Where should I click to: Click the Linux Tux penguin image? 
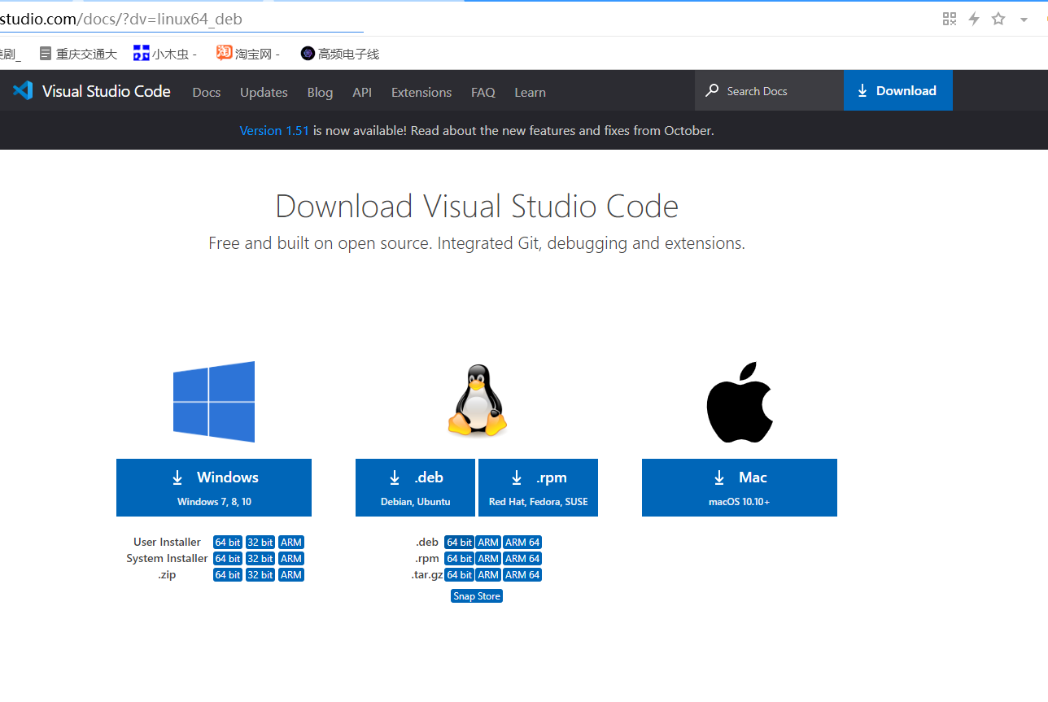(477, 400)
